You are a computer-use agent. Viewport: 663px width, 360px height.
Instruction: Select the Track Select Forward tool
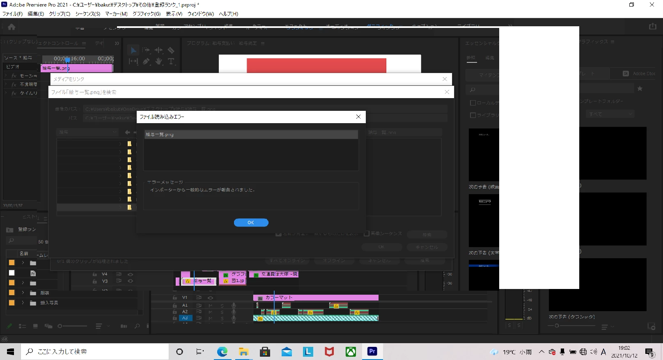tap(146, 50)
